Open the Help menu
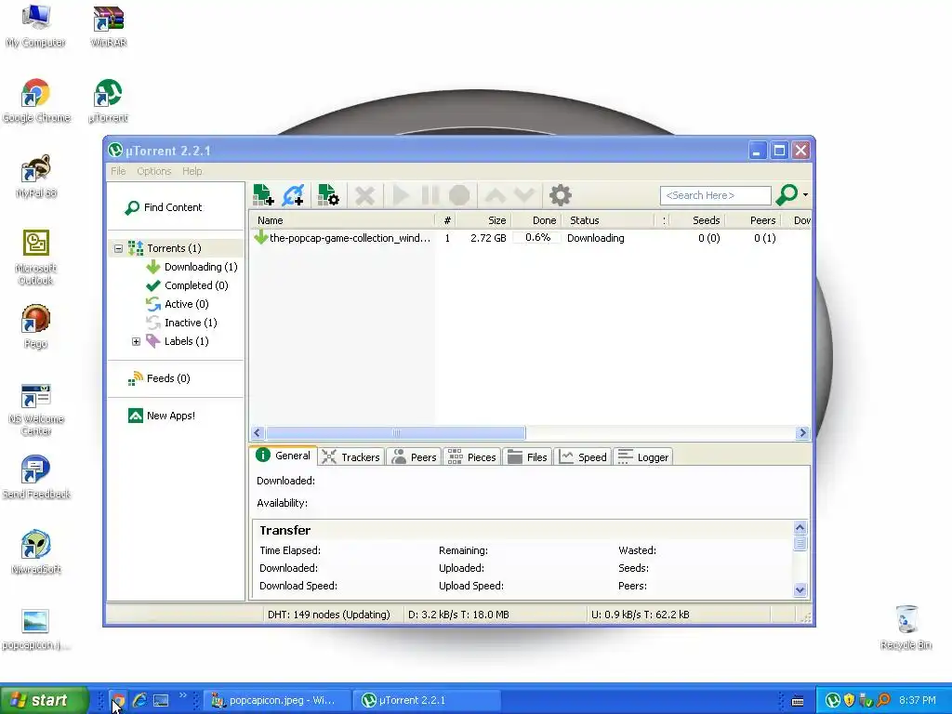 (192, 171)
